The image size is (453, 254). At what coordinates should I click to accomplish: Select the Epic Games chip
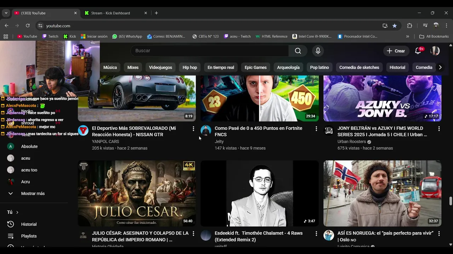256,67
